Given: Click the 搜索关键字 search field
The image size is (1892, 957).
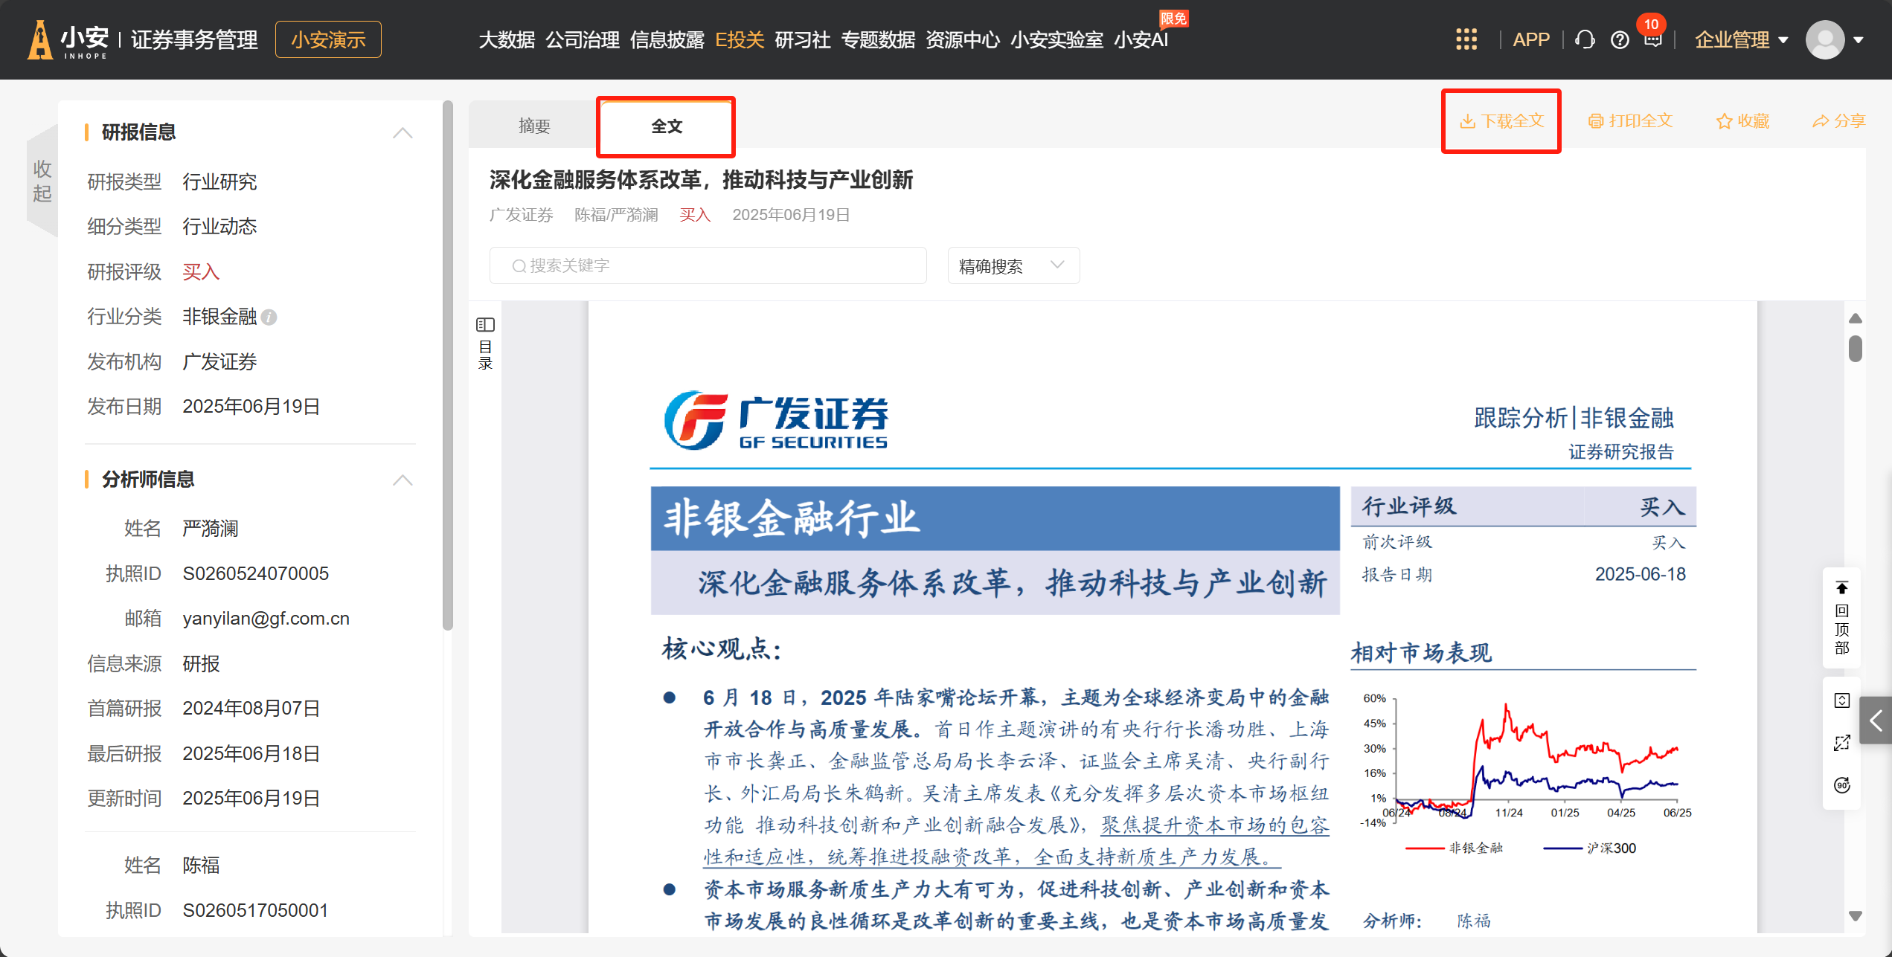Looking at the screenshot, I should coord(708,265).
